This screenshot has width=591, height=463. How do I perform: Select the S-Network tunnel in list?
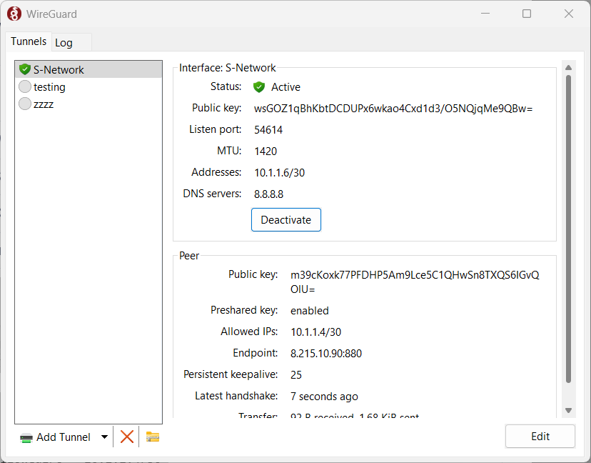[89, 70]
